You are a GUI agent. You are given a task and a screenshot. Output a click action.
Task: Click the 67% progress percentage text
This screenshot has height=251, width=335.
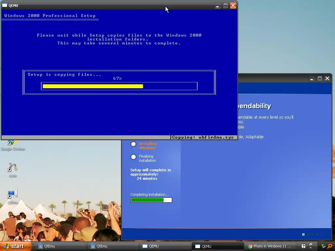pos(117,78)
